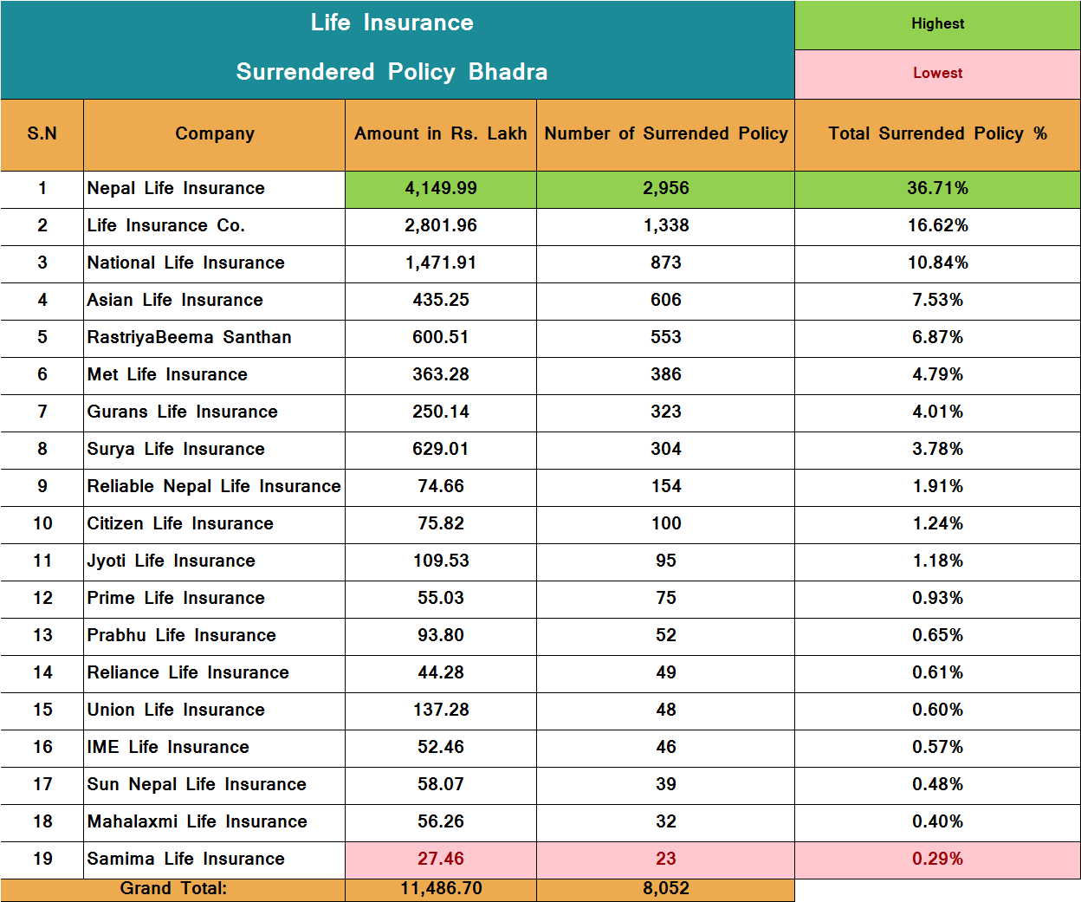The height and width of the screenshot is (902, 1081).
Task: Select the RastriyaBeema Santhan company cell
Action: (x=189, y=337)
